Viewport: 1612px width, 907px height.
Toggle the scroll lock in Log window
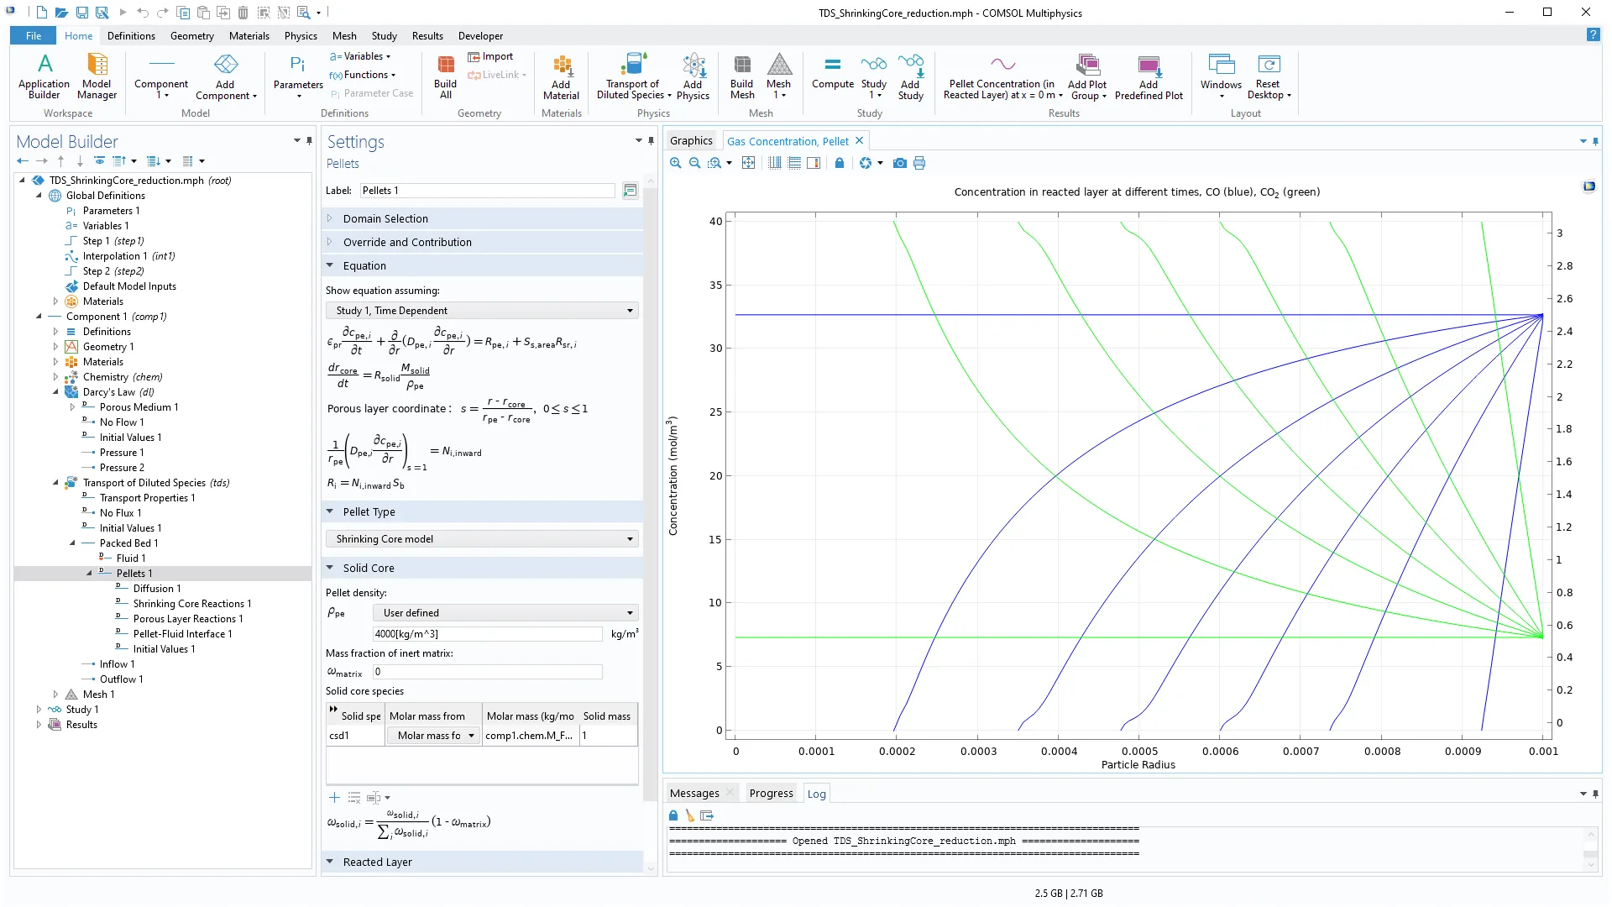(673, 815)
